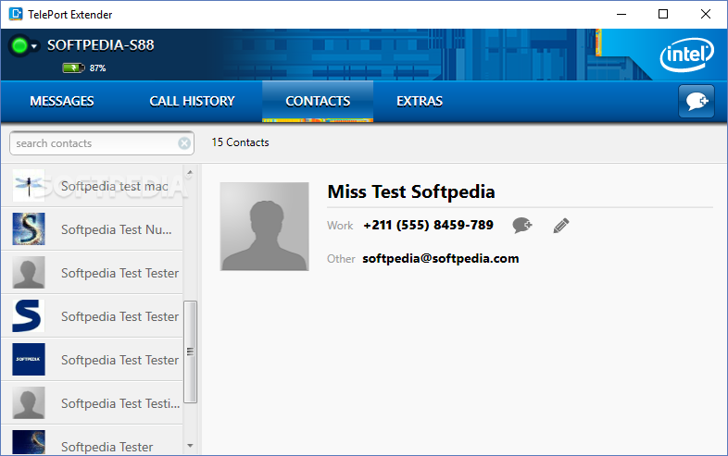
Task: Click the Intel logo
Action: point(686,55)
